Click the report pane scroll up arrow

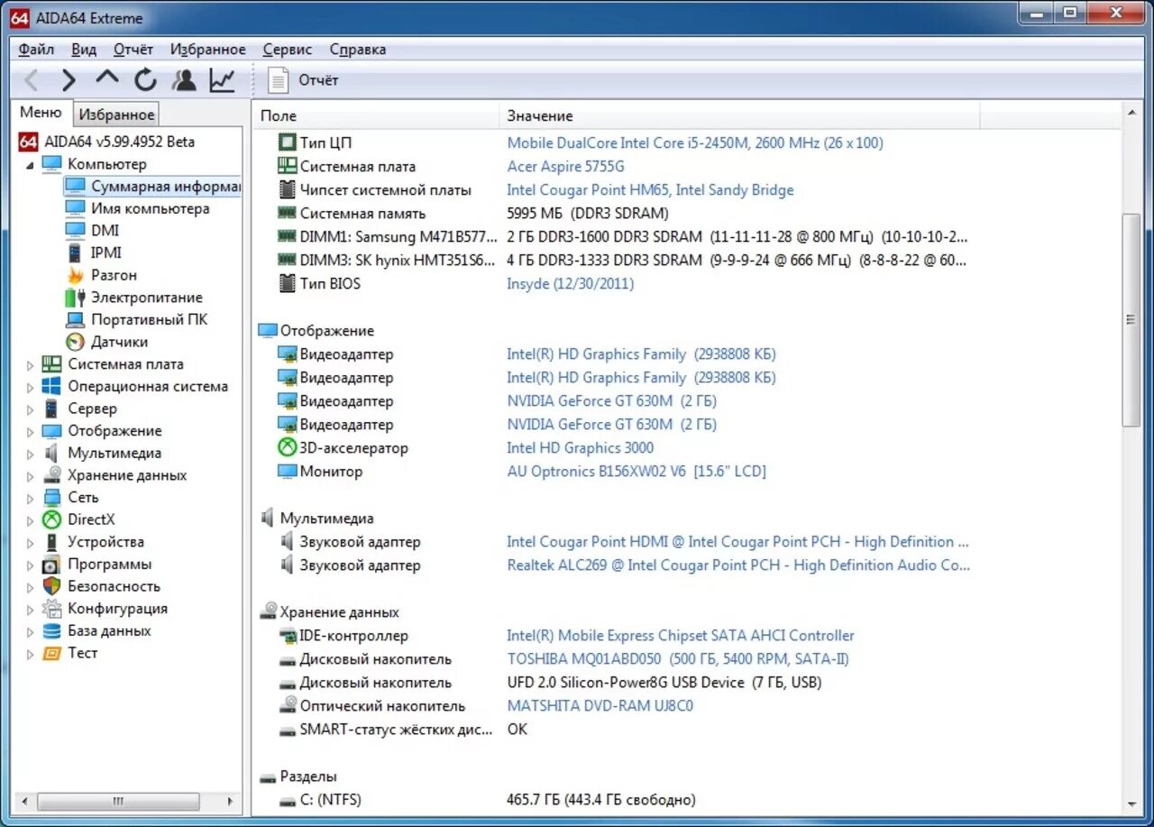click(1131, 112)
